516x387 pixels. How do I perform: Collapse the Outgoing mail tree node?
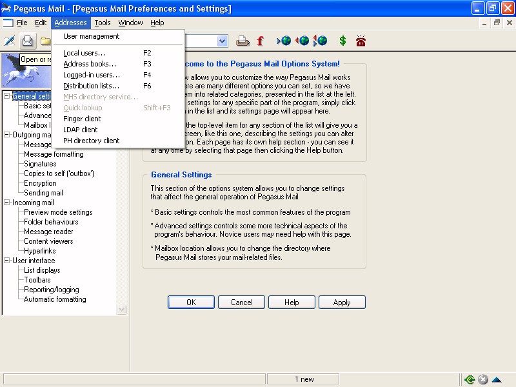click(x=6, y=134)
